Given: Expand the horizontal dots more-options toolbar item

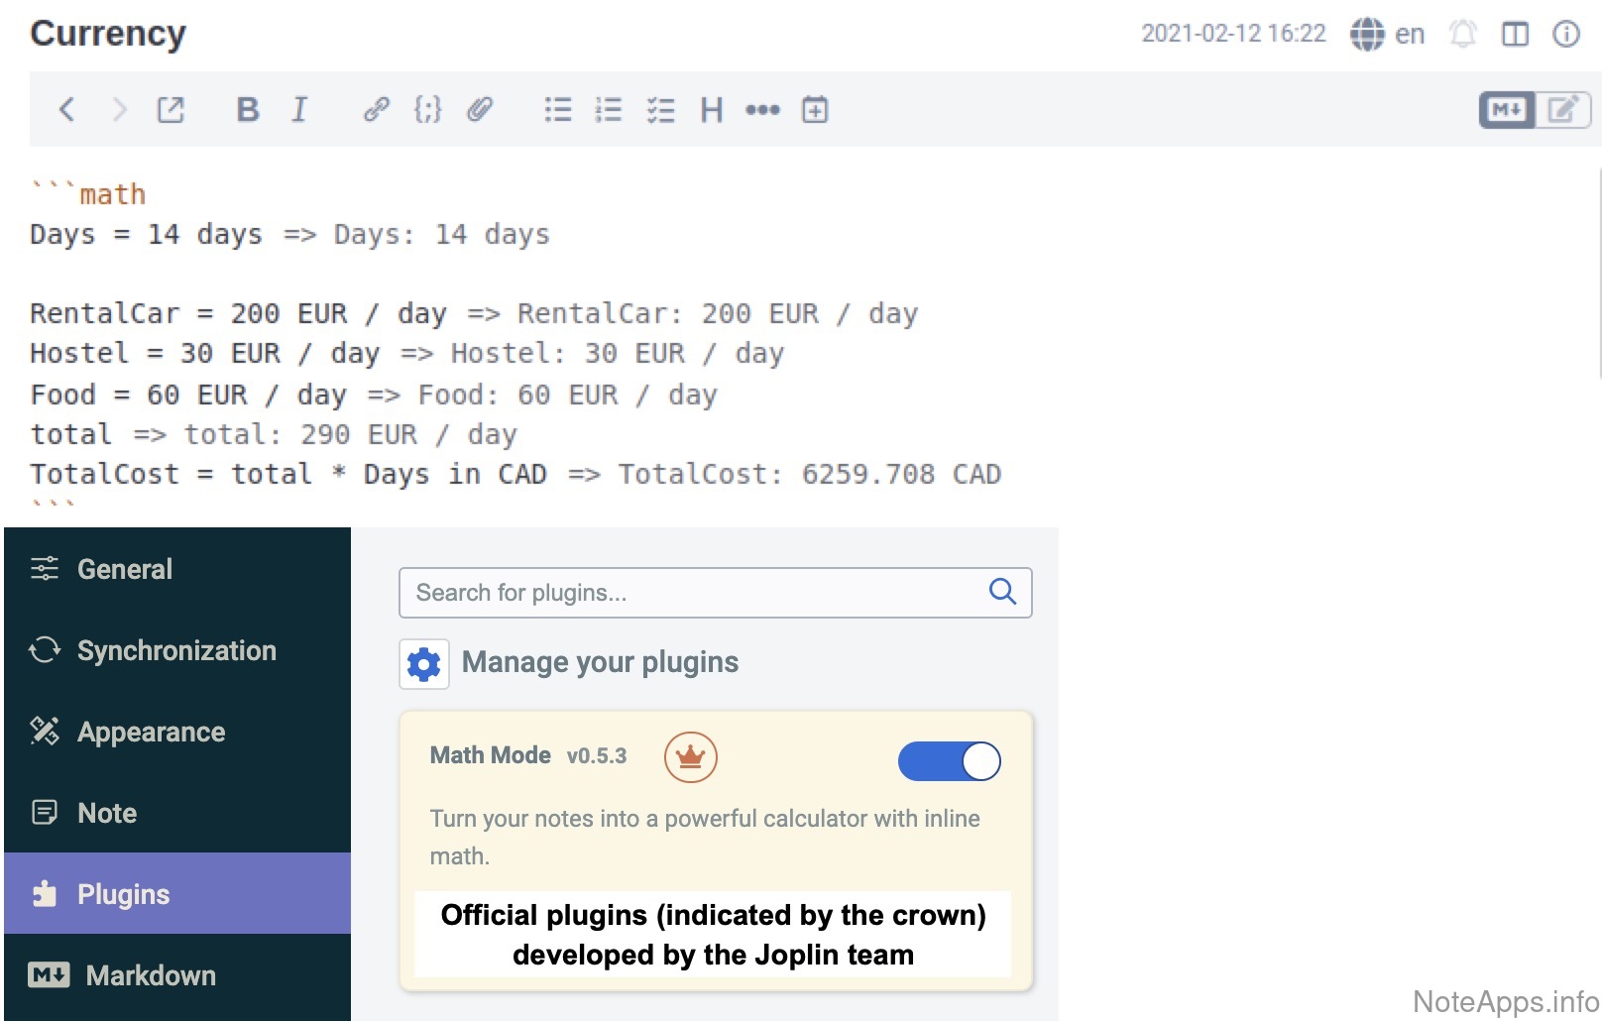Looking at the screenshot, I should point(762,109).
